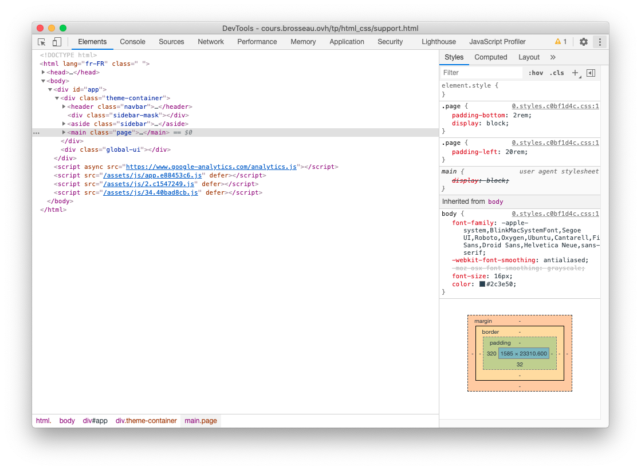
Task: Expand the header navbar element
Action: 64,106
